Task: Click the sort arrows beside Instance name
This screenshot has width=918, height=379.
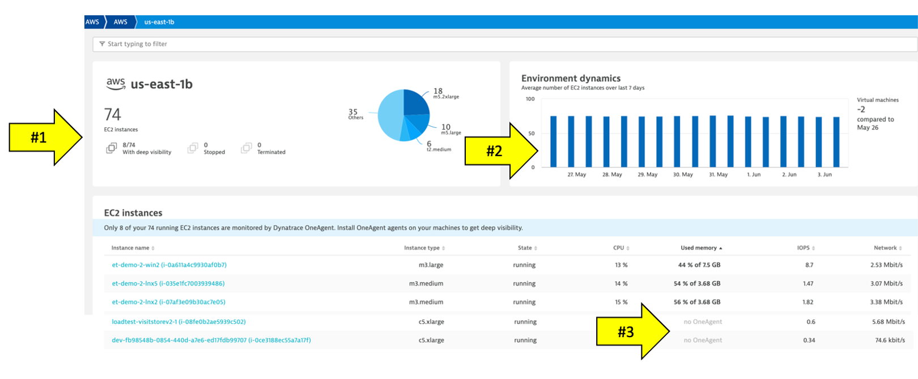Action: [153, 248]
